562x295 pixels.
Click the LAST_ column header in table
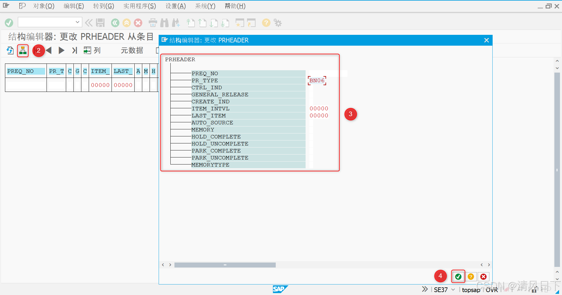[x=123, y=71]
